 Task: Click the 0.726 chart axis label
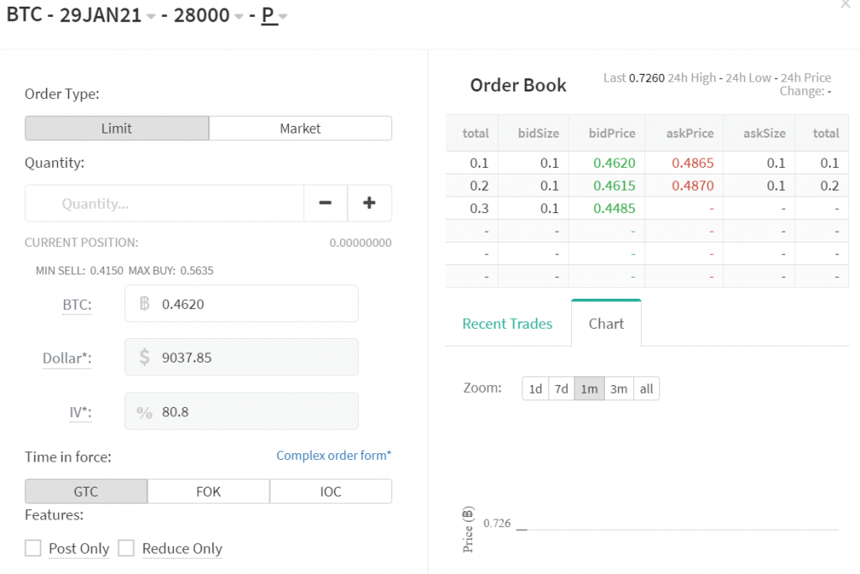click(x=497, y=523)
